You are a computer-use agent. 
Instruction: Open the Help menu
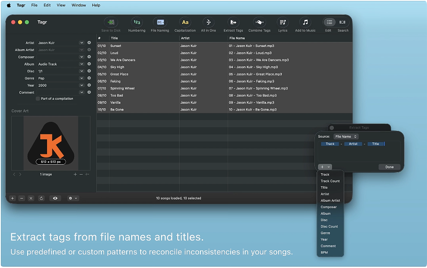(96, 5)
